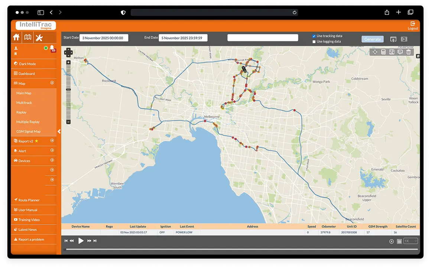Open the notifications bell with 49 alerts

(52, 48)
